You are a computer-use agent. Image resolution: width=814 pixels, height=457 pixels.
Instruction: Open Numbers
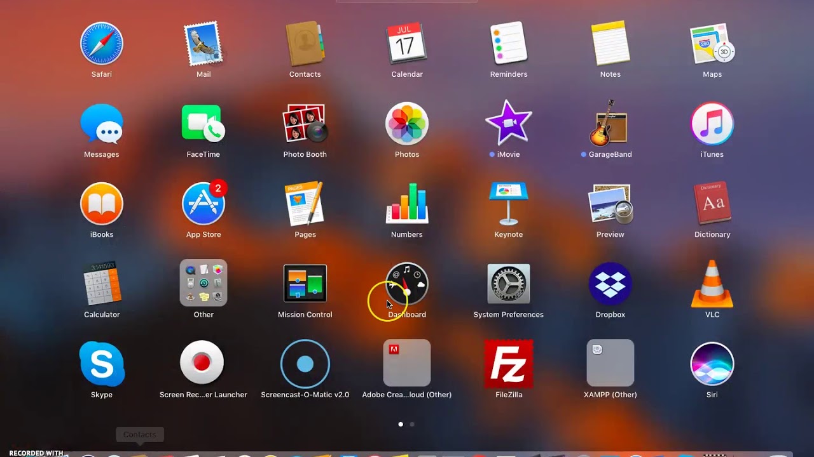coord(407,204)
